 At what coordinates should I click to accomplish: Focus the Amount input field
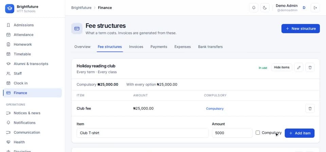click(x=232, y=133)
